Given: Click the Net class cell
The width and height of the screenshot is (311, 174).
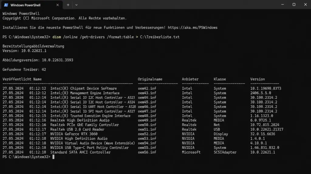Looking at the screenshot, I should pyautogui.click(x=217, y=125).
